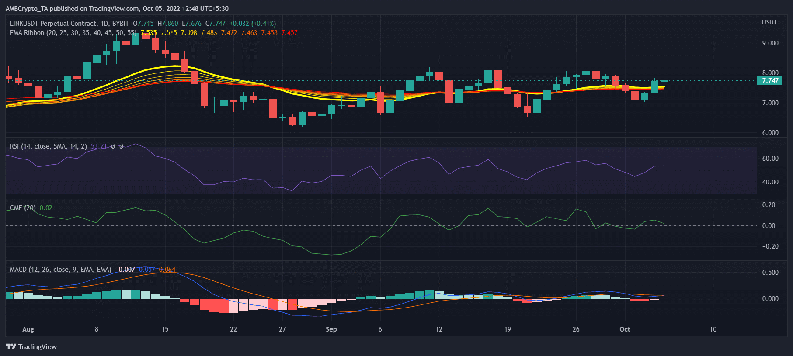Click the 26 date label on time axis
793x356 pixels.
point(576,329)
